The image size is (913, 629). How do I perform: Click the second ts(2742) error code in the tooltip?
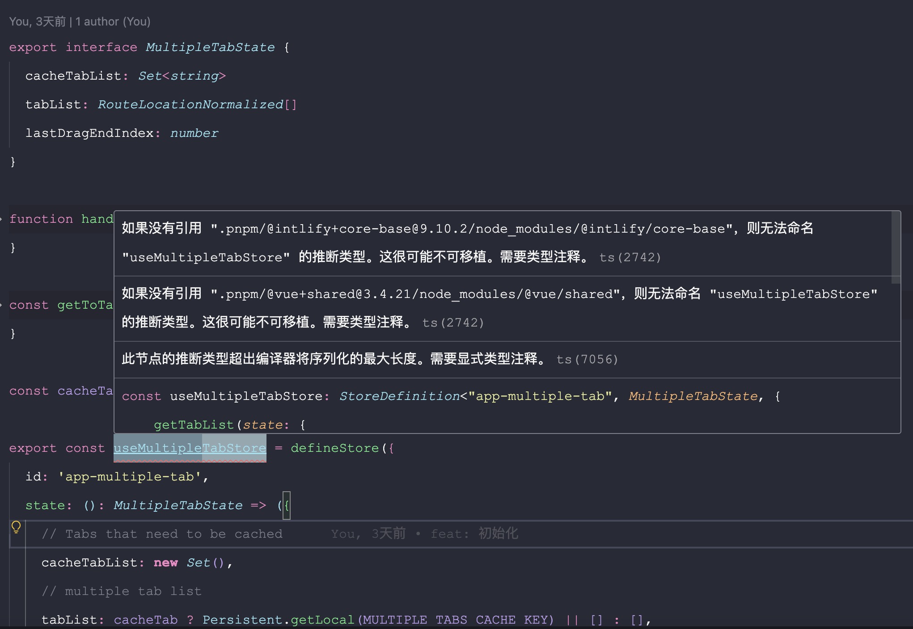point(453,323)
